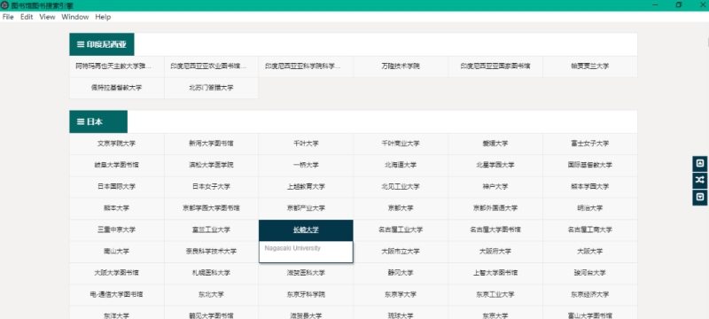Open 日本女子大学
Viewport: 709px width, 319px height.
(x=211, y=187)
